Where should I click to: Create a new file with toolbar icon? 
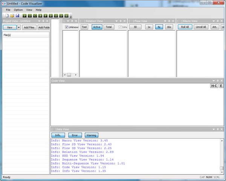click(x=7, y=15)
